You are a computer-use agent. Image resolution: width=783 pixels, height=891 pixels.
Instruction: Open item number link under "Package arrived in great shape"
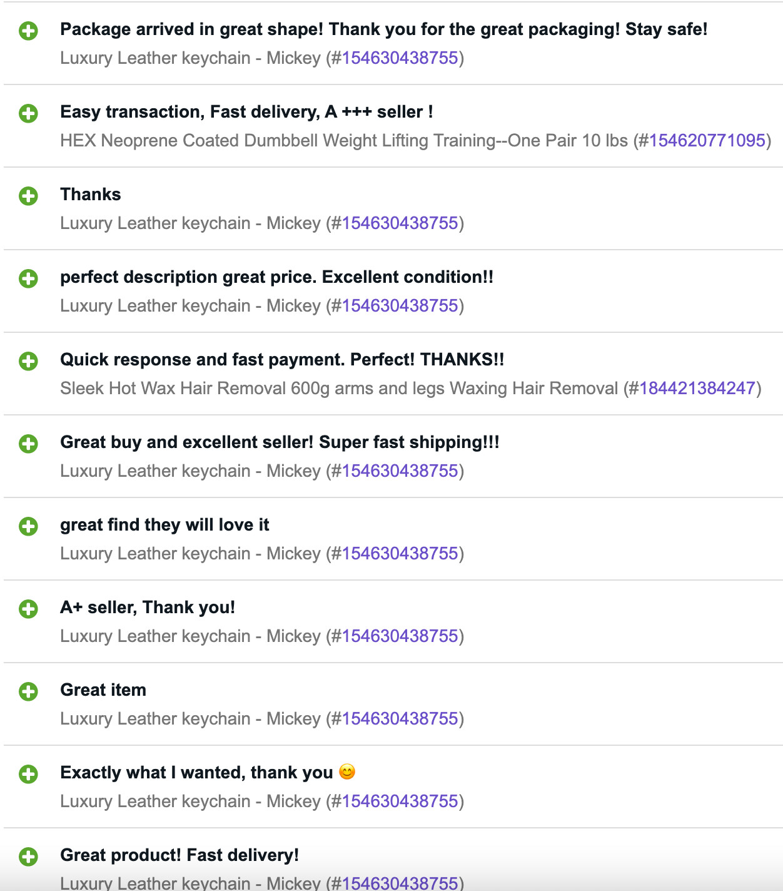400,58
